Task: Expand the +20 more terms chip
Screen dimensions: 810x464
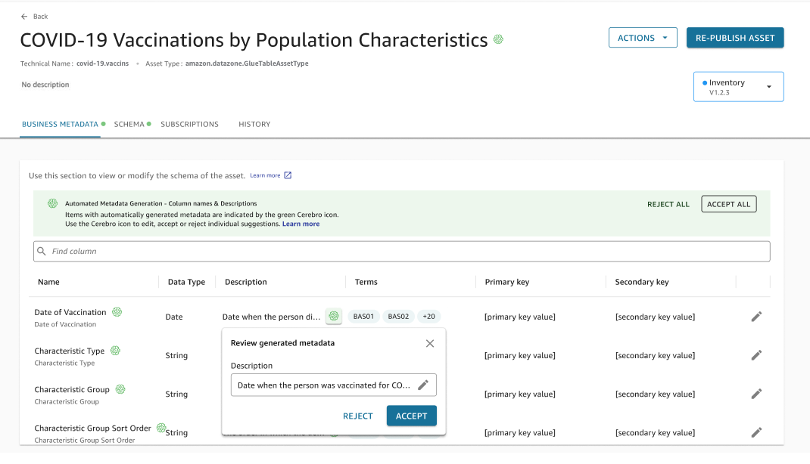Action: pyautogui.click(x=429, y=317)
